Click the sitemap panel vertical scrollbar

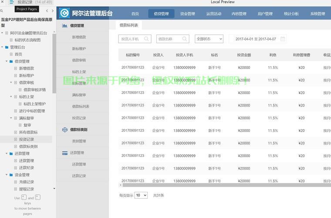point(54,63)
